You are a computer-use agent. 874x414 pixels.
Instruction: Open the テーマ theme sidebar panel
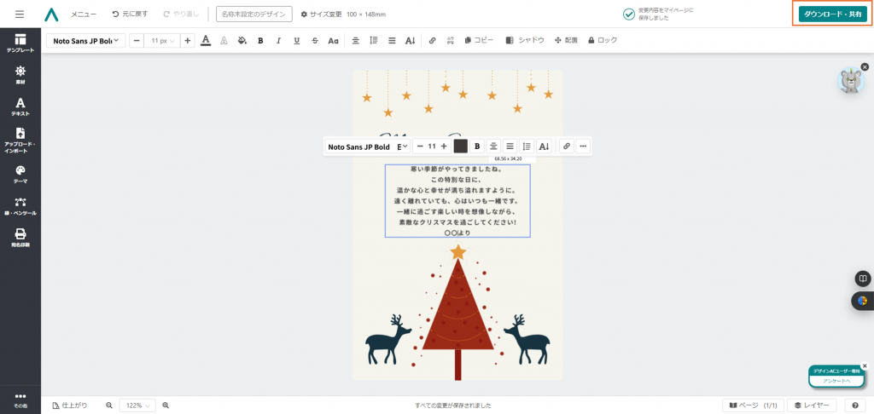(20, 174)
